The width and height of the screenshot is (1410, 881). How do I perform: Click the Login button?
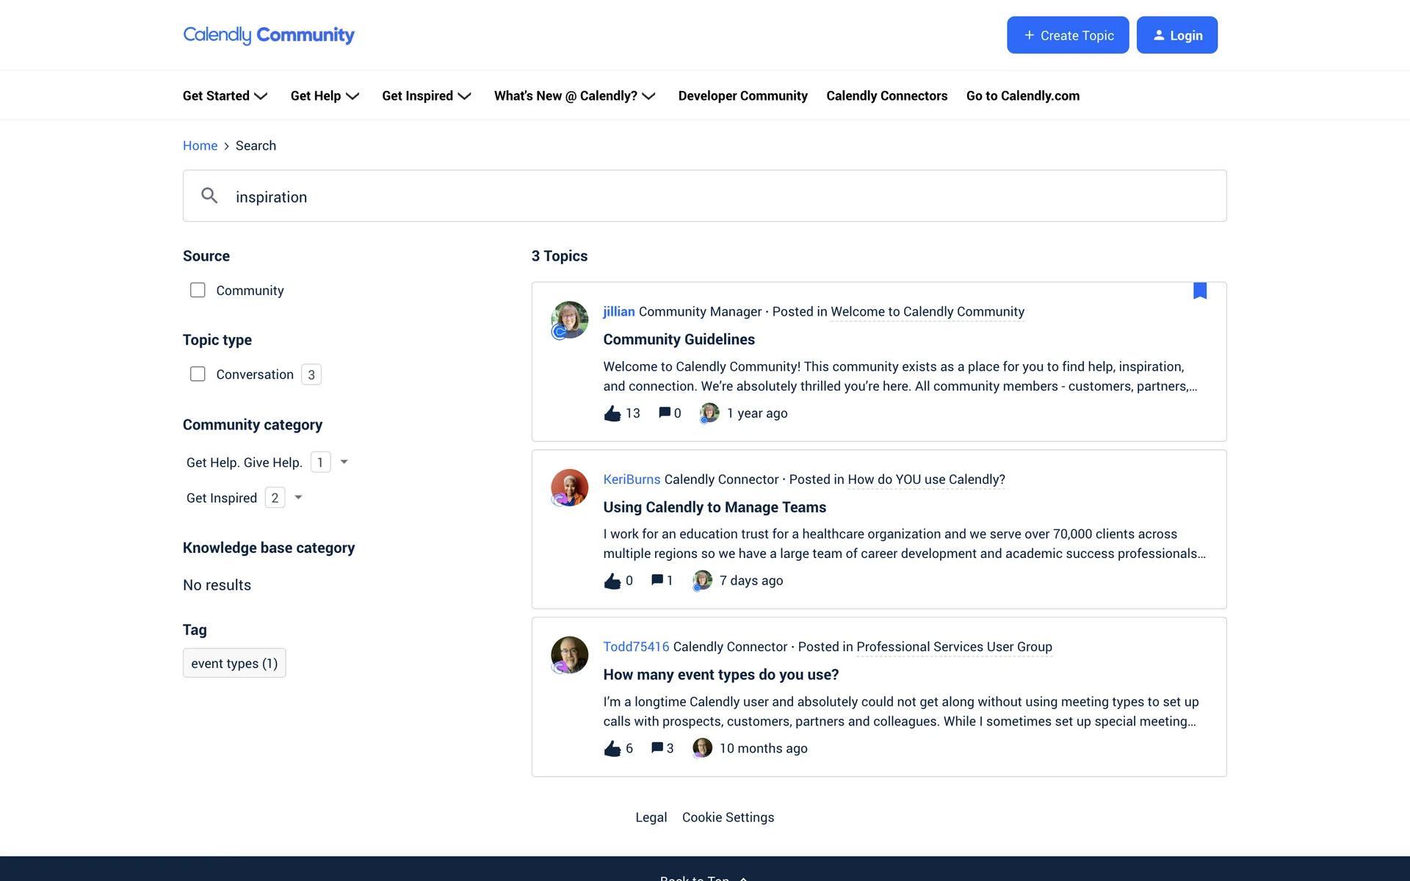point(1176,35)
